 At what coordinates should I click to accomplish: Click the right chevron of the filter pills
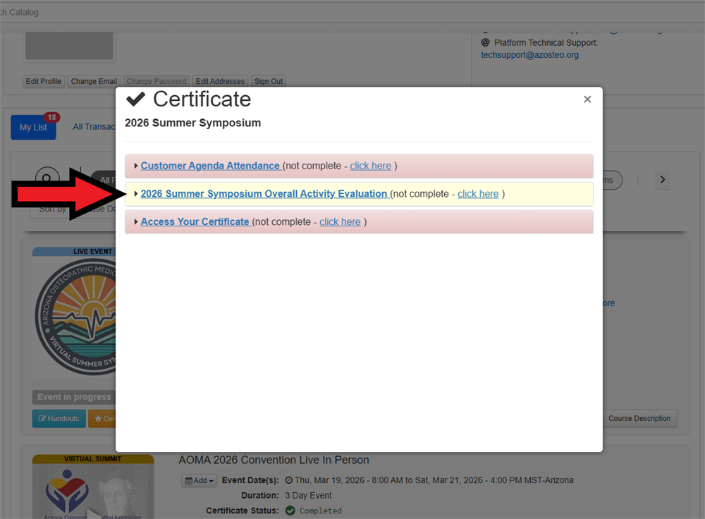click(x=662, y=180)
